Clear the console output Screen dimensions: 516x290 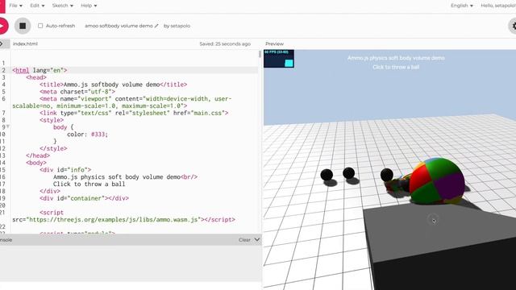(244, 240)
